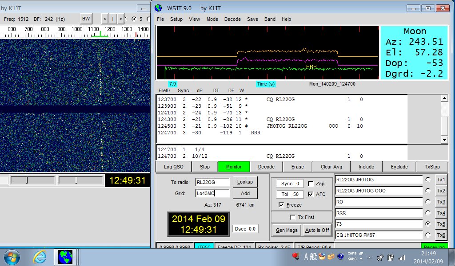Screen dimensions: 455x266
Task: Click the red ball alert tray icon
Action: pyautogui.click(x=295, y=256)
